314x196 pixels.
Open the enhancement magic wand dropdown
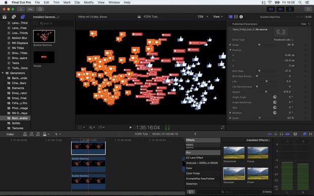tap(92, 127)
